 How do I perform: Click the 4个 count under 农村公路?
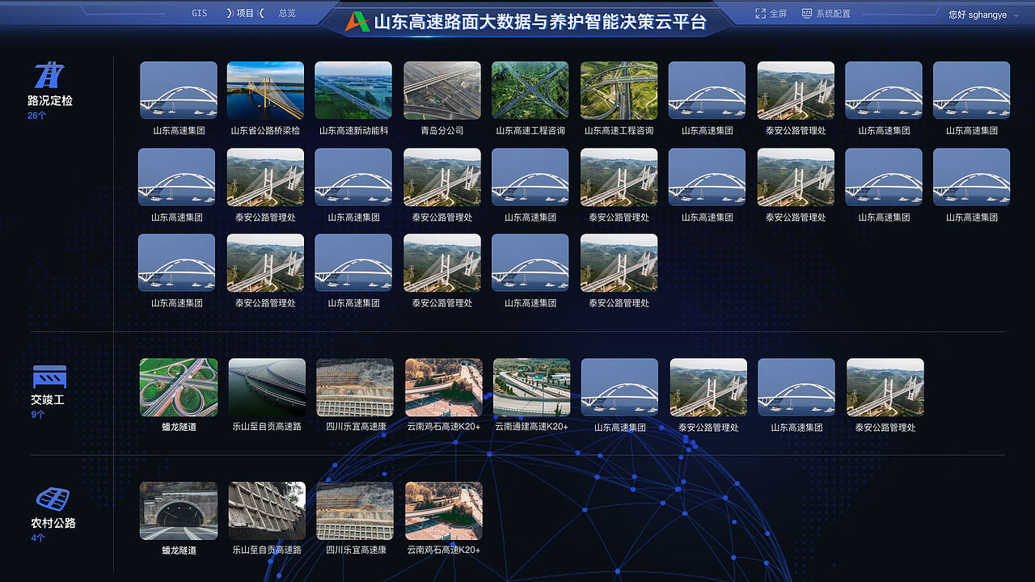[x=37, y=538]
